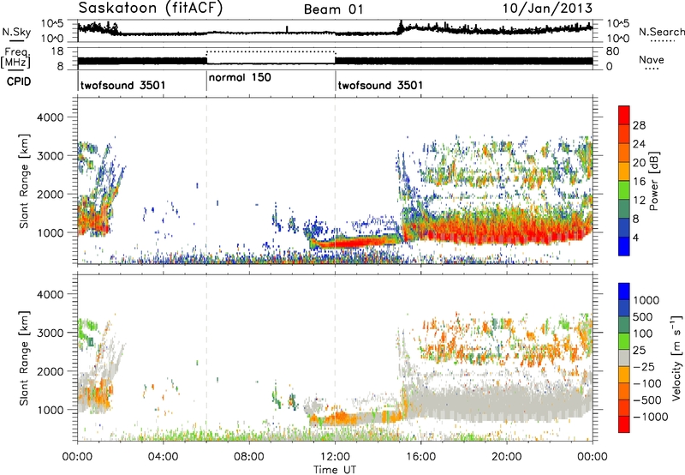Click the '16:00' time axis tick
The height and width of the screenshot is (475, 685).
click(420, 457)
